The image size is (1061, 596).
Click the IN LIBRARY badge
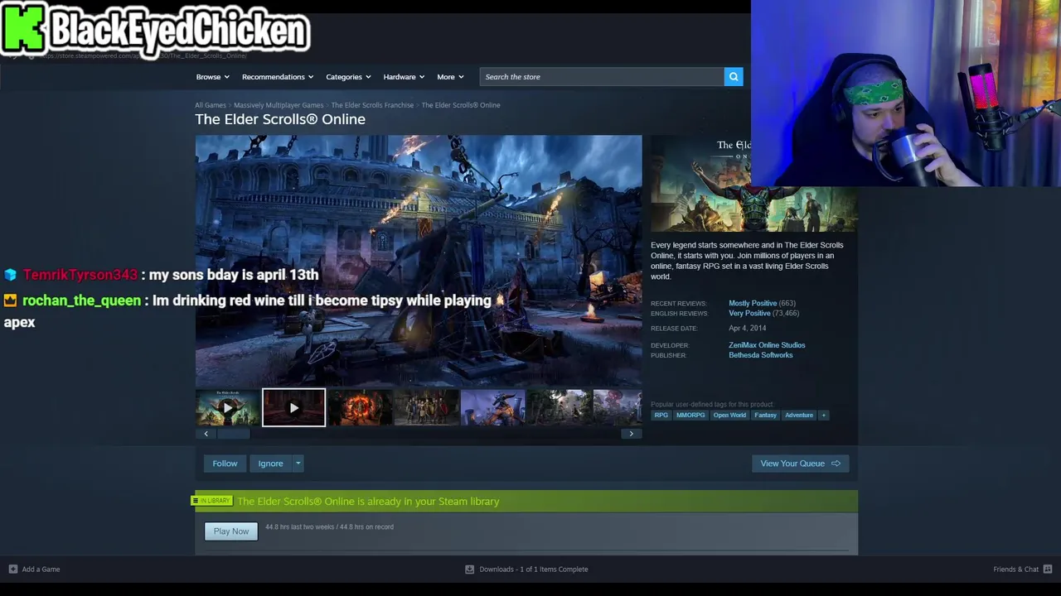pos(212,501)
